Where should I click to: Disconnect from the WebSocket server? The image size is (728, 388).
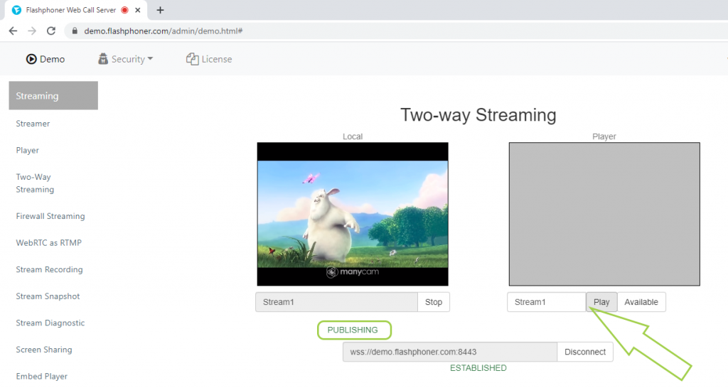coord(585,352)
